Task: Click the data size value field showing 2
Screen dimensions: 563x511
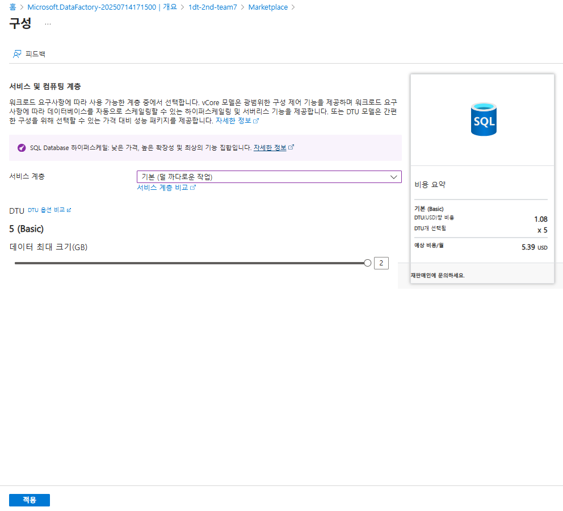Action: (x=381, y=263)
